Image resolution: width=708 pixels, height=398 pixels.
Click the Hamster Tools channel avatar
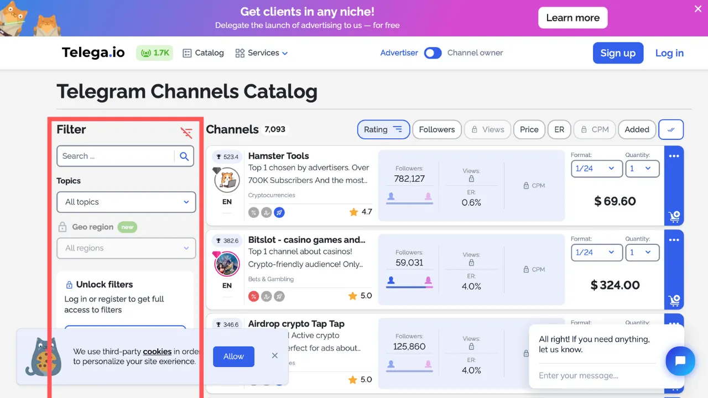click(x=227, y=180)
